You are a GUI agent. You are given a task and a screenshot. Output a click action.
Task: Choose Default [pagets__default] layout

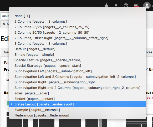78,49
